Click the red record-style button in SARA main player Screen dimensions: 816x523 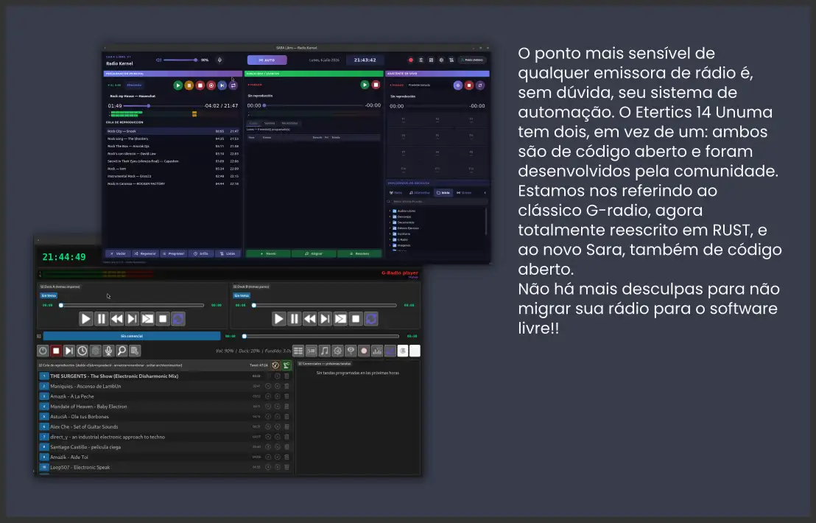coord(211,85)
